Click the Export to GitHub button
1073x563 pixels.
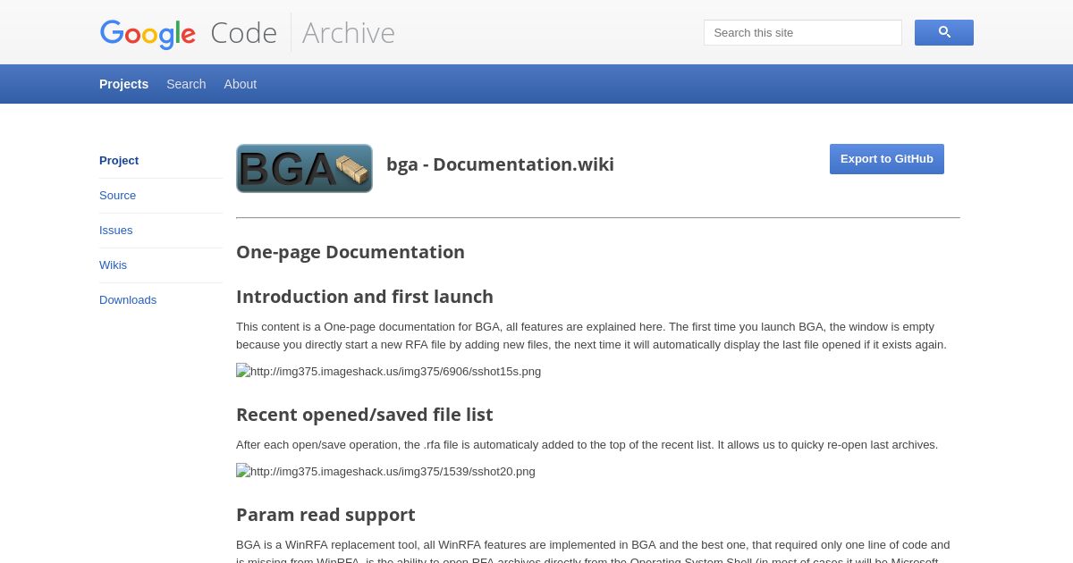[887, 159]
